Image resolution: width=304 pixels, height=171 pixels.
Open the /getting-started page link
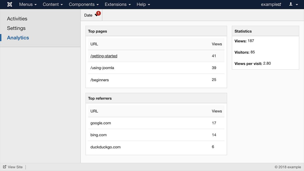(104, 55)
